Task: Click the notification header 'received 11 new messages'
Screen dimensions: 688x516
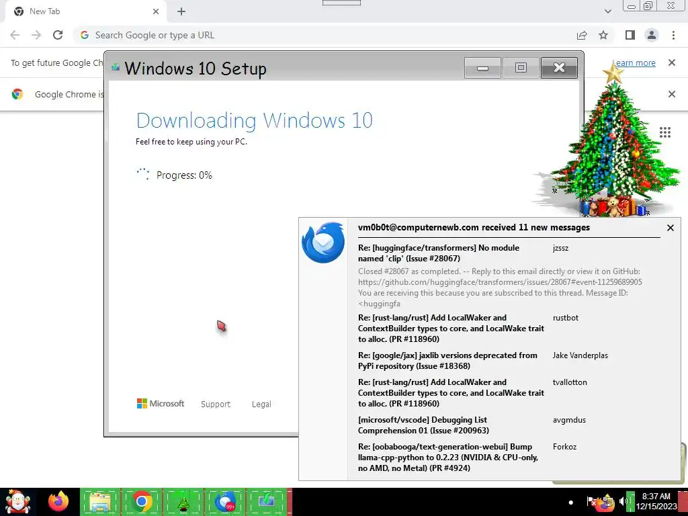Action: coord(474,227)
